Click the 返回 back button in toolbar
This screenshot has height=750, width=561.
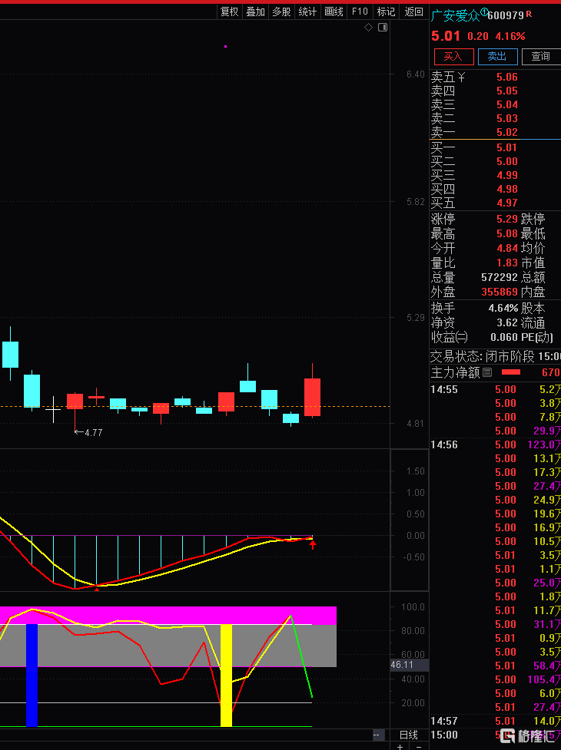point(414,12)
